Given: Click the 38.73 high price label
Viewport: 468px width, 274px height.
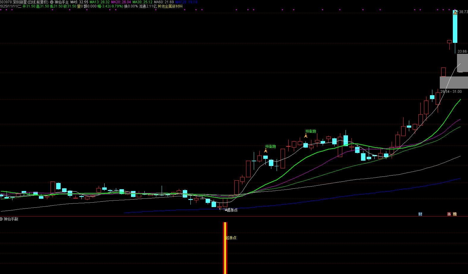Looking at the screenshot, I should coord(463,12).
